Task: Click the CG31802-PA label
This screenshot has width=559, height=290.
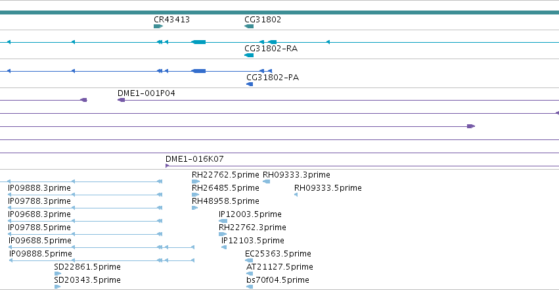Action: [x=273, y=78]
